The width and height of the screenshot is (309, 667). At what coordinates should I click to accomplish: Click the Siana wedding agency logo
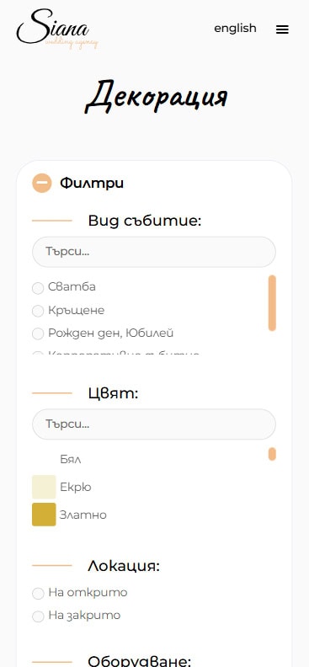click(x=57, y=29)
